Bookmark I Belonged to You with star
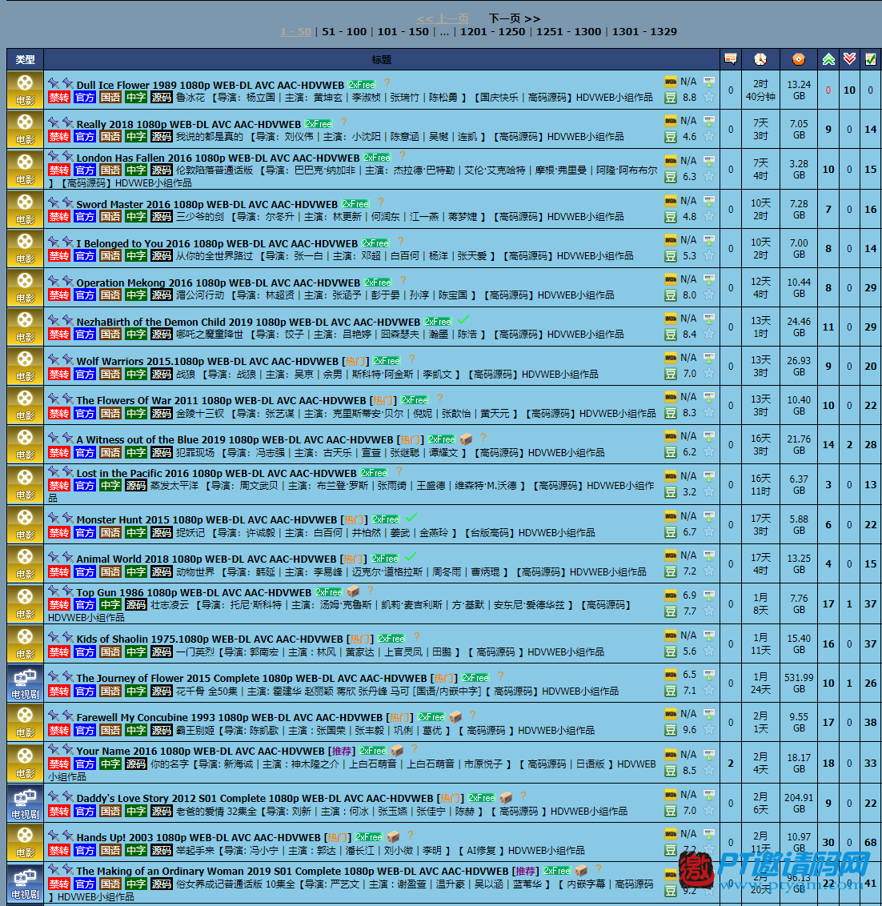The width and height of the screenshot is (882, 906). point(709,256)
